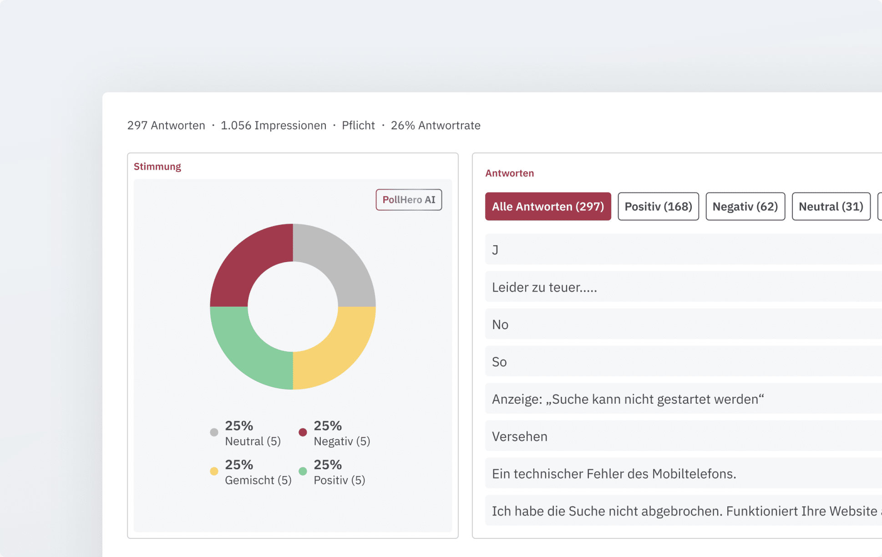Click the 'Suche kann nicht gestartet werden' response
Screen dimensions: 882x557
628,399
